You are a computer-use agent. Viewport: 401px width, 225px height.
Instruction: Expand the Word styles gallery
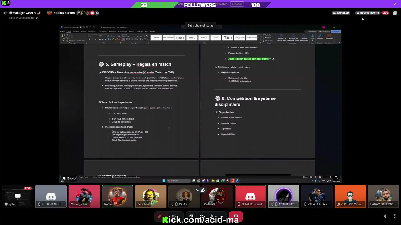pyautogui.click(x=259, y=37)
